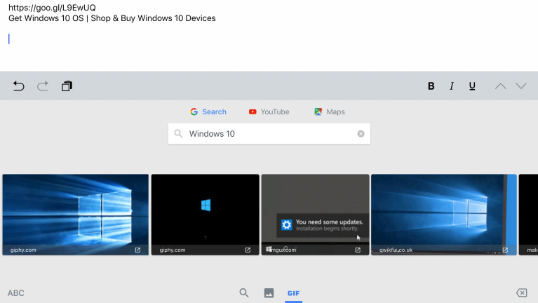Clear the Windows 10 search text
538x303 pixels.
(x=361, y=134)
